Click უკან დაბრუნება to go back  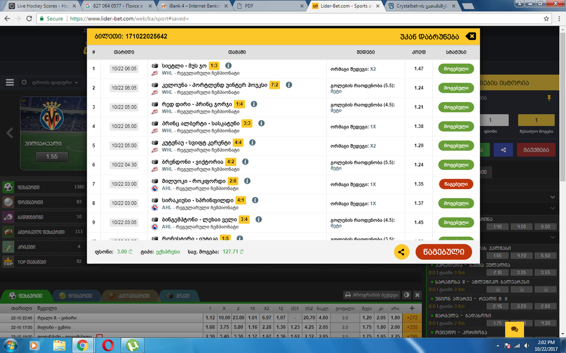point(429,37)
